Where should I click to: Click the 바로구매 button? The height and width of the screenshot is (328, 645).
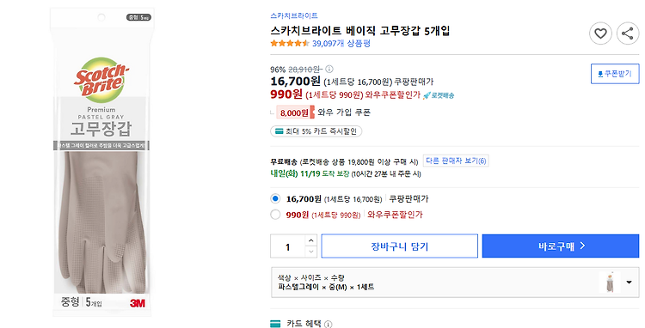point(561,246)
